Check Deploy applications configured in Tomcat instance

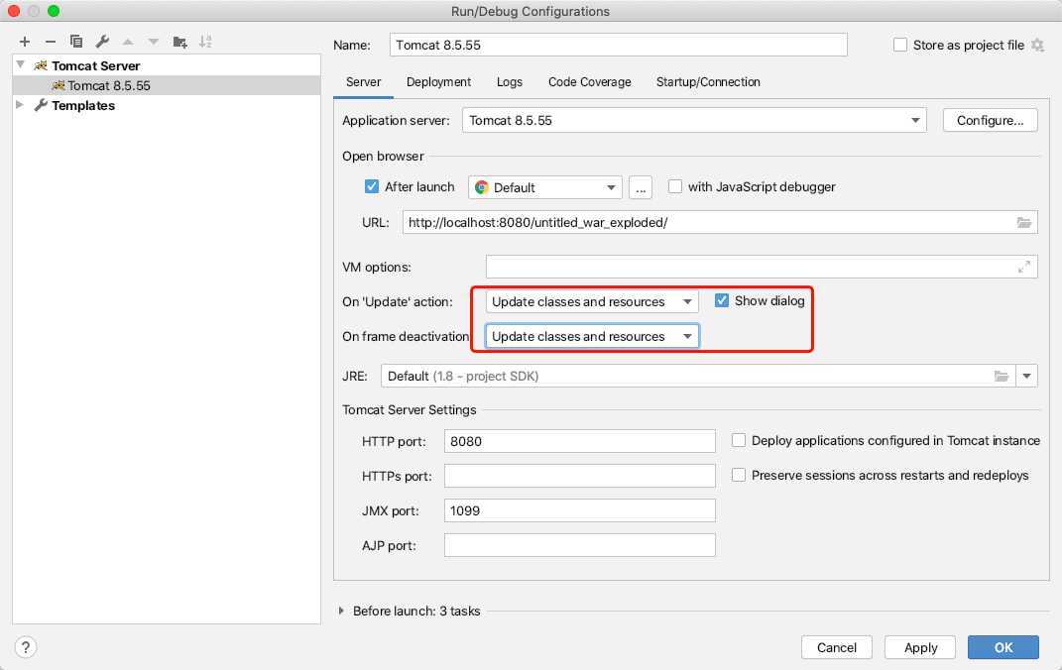[x=739, y=441]
